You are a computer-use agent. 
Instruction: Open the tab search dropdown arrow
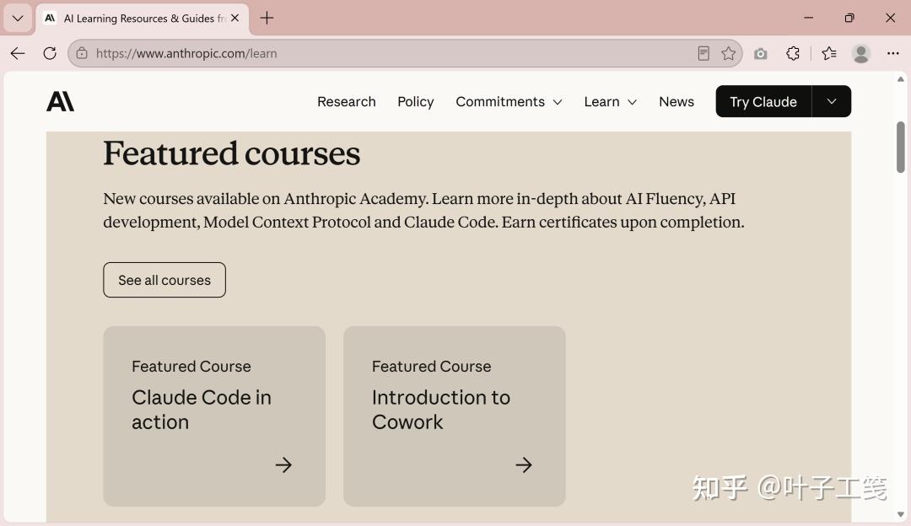pos(18,18)
